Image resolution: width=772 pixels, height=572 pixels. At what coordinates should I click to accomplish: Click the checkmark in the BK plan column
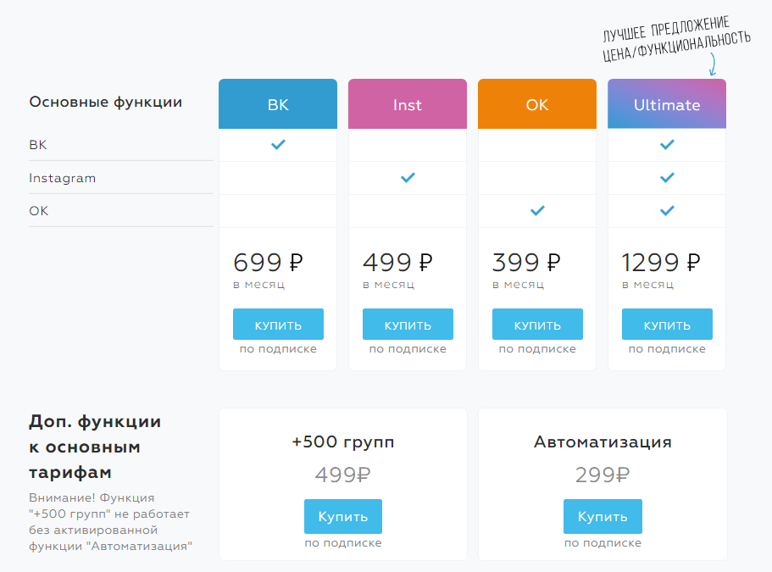[278, 145]
